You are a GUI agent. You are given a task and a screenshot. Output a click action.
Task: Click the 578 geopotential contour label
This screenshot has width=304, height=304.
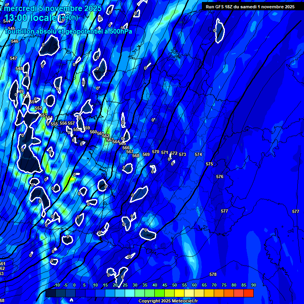pyautogui.click(x=213, y=274)
